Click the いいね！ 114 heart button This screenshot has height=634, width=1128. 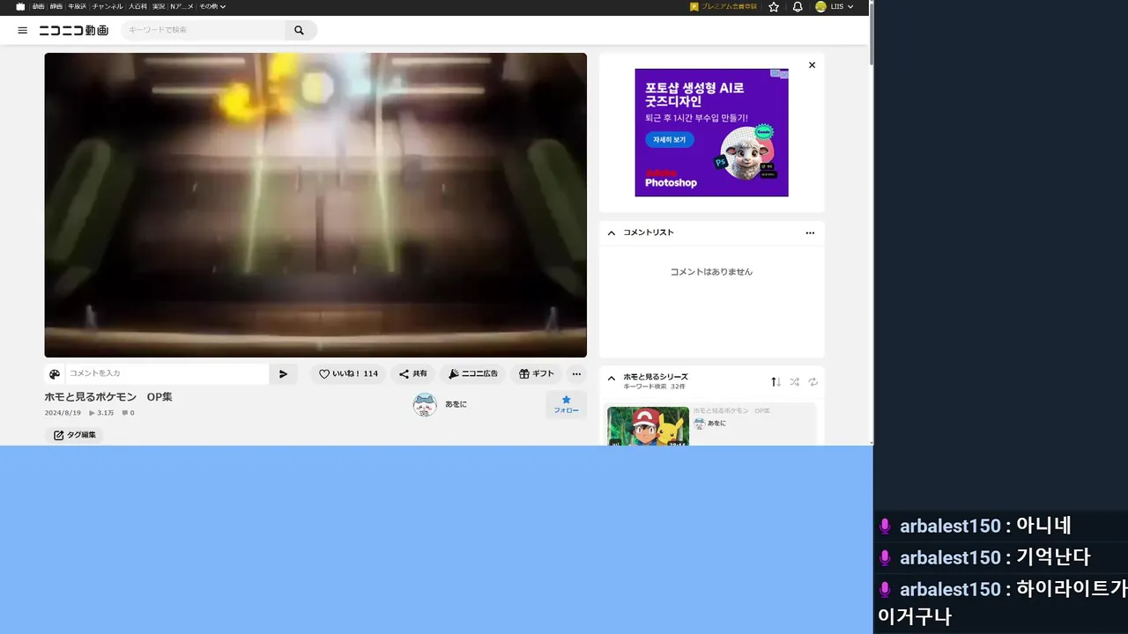(x=348, y=374)
